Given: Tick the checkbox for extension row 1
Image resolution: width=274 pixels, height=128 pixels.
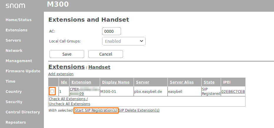Looking at the screenshot, I should pos(52,92).
